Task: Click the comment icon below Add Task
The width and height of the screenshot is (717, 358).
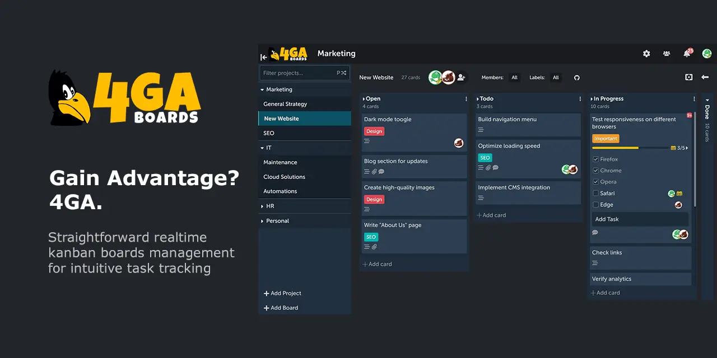Action: [595, 233]
